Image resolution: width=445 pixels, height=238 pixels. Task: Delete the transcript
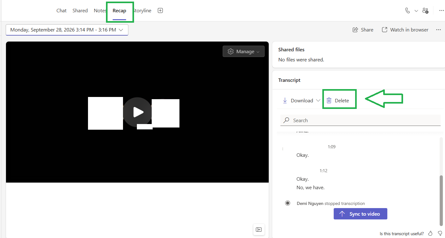[338, 100]
